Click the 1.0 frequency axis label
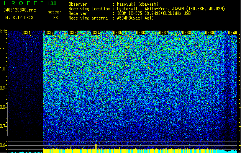 tap(3, 69)
